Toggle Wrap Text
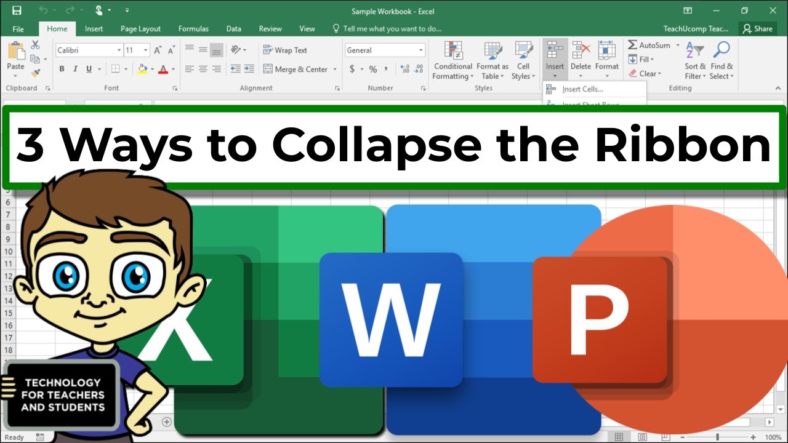The width and height of the screenshot is (788, 443). pos(285,50)
